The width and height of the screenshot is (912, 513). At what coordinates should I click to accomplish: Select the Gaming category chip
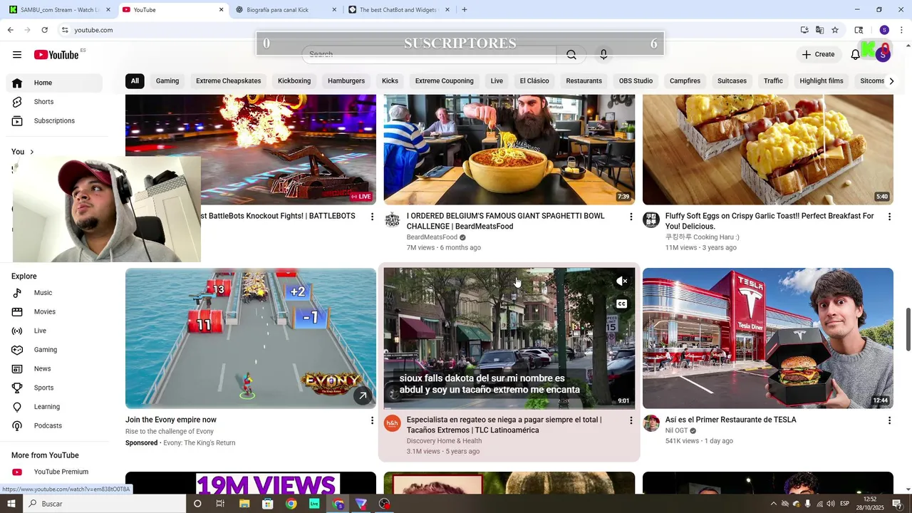click(x=167, y=81)
